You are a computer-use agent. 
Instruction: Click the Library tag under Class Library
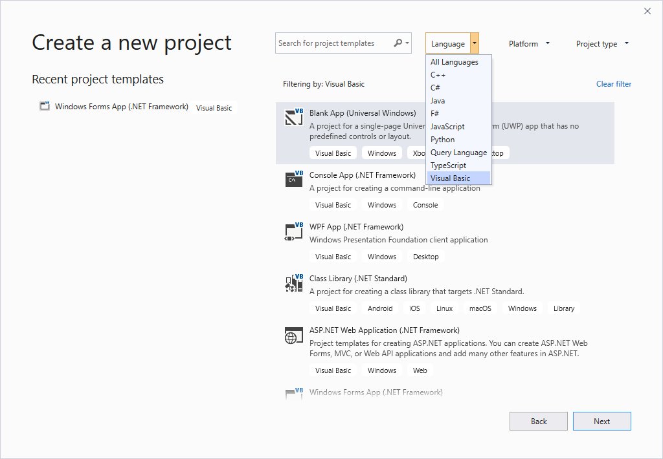[x=564, y=308]
